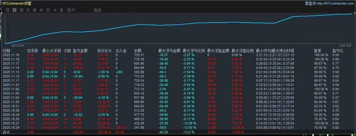356x136 pixels.
Task: Open the 备 tab
Action: (x=62, y=10)
